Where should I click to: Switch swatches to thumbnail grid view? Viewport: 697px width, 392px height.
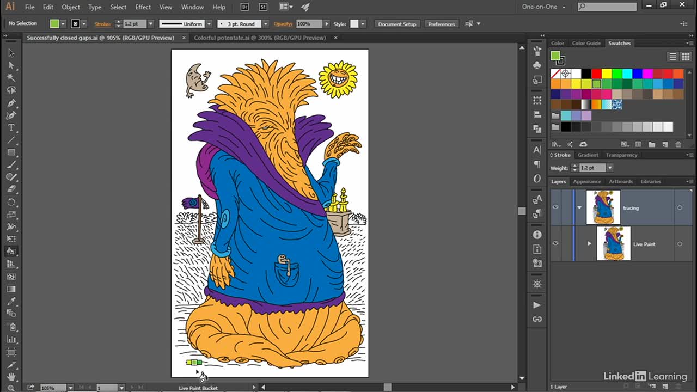[x=686, y=57]
